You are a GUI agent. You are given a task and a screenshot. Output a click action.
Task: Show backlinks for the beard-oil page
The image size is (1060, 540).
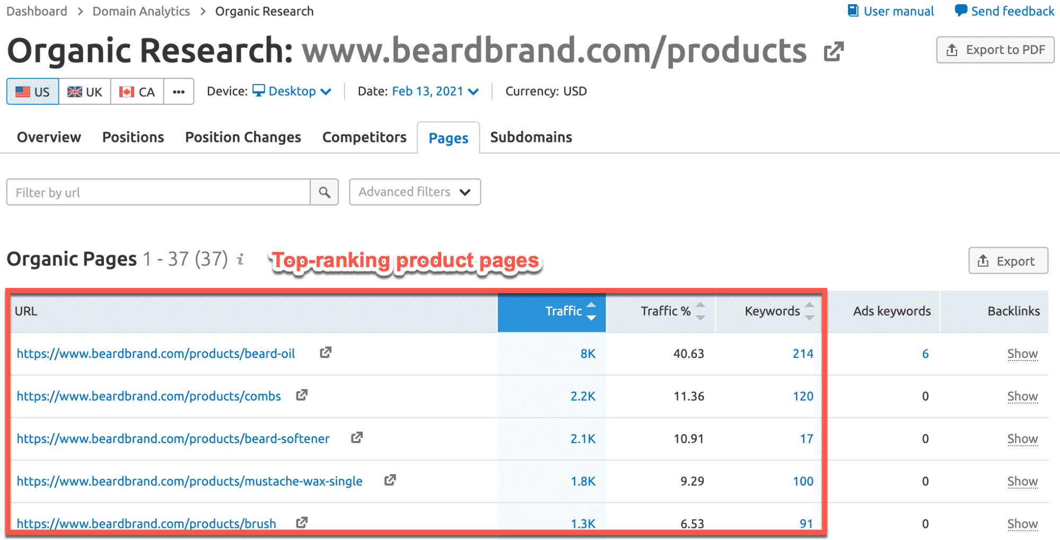(x=1022, y=354)
